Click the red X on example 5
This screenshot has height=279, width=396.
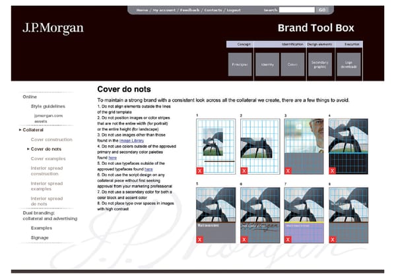pos(200,239)
